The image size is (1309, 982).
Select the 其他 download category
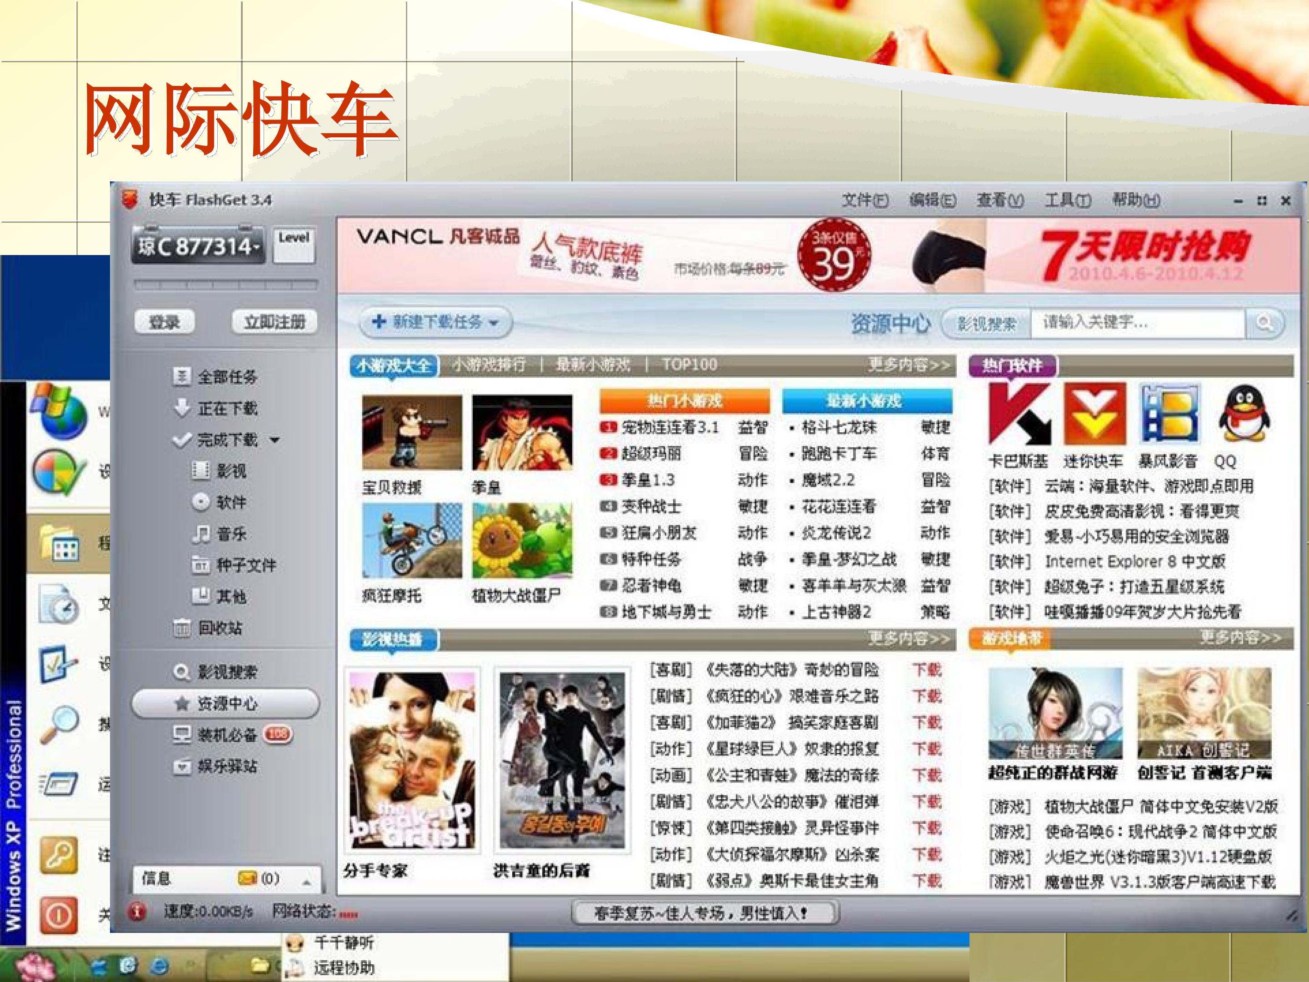[x=219, y=596]
